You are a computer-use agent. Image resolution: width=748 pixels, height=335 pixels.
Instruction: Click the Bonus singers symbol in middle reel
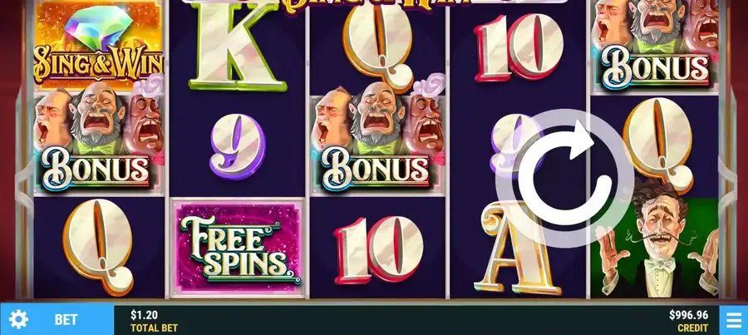[x=378, y=142]
